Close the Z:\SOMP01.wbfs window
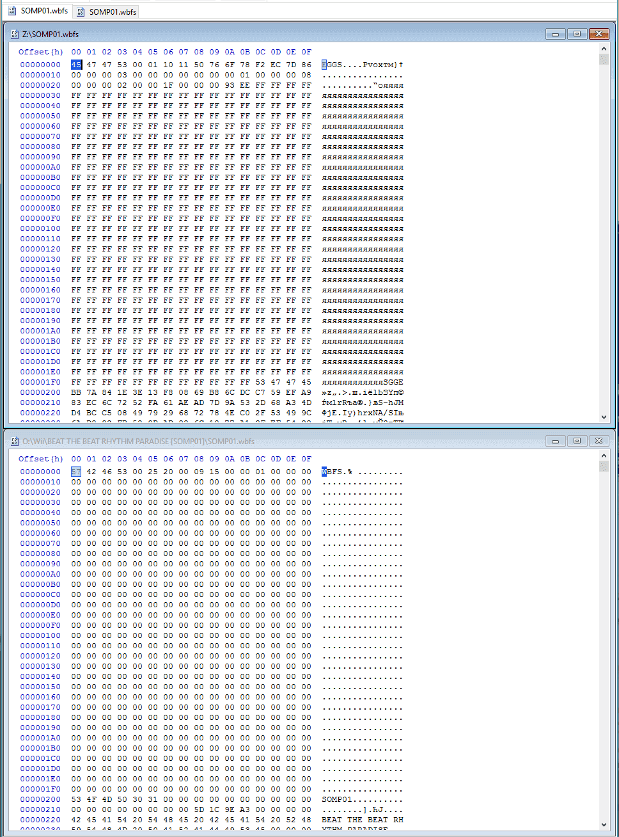This screenshot has width=619, height=837. coord(599,34)
